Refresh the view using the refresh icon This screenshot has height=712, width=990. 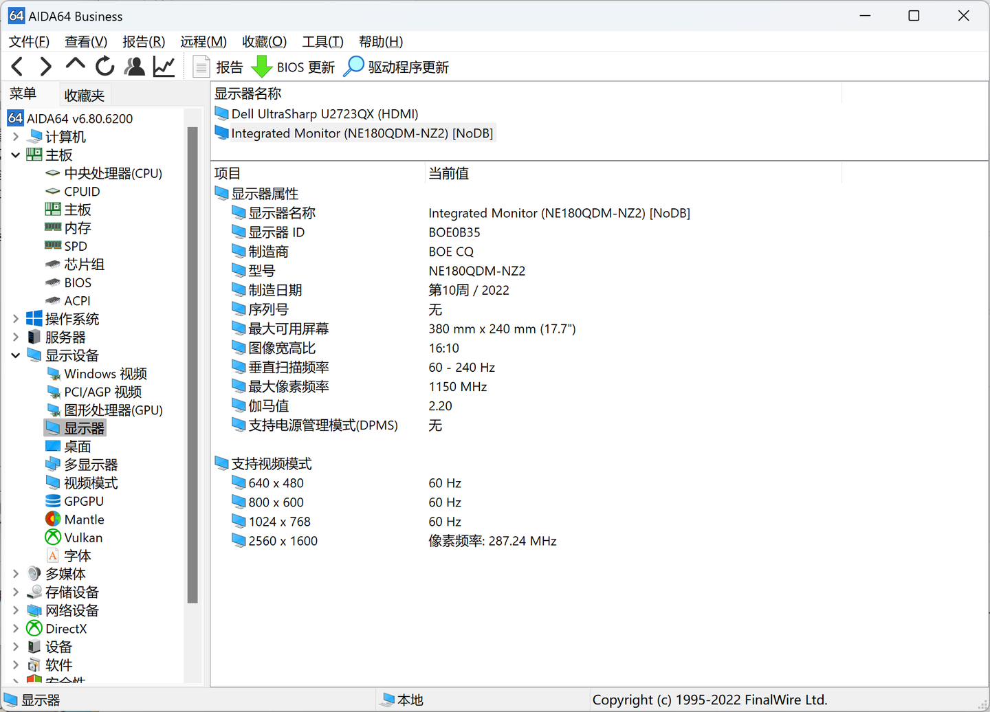[103, 66]
